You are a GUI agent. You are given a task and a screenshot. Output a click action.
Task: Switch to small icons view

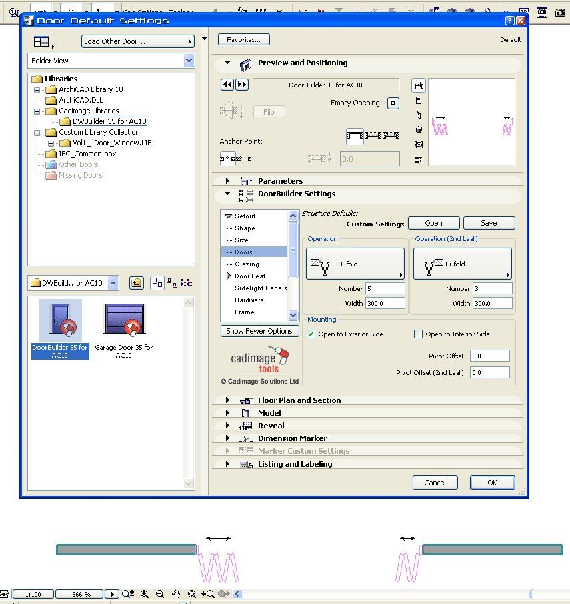(x=172, y=283)
